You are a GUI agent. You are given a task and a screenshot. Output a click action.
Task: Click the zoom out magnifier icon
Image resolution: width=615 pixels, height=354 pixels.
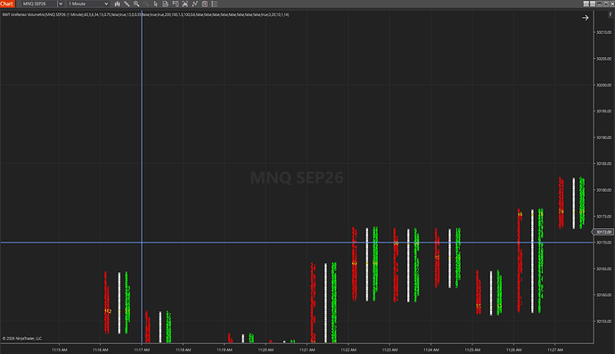click(x=146, y=4)
